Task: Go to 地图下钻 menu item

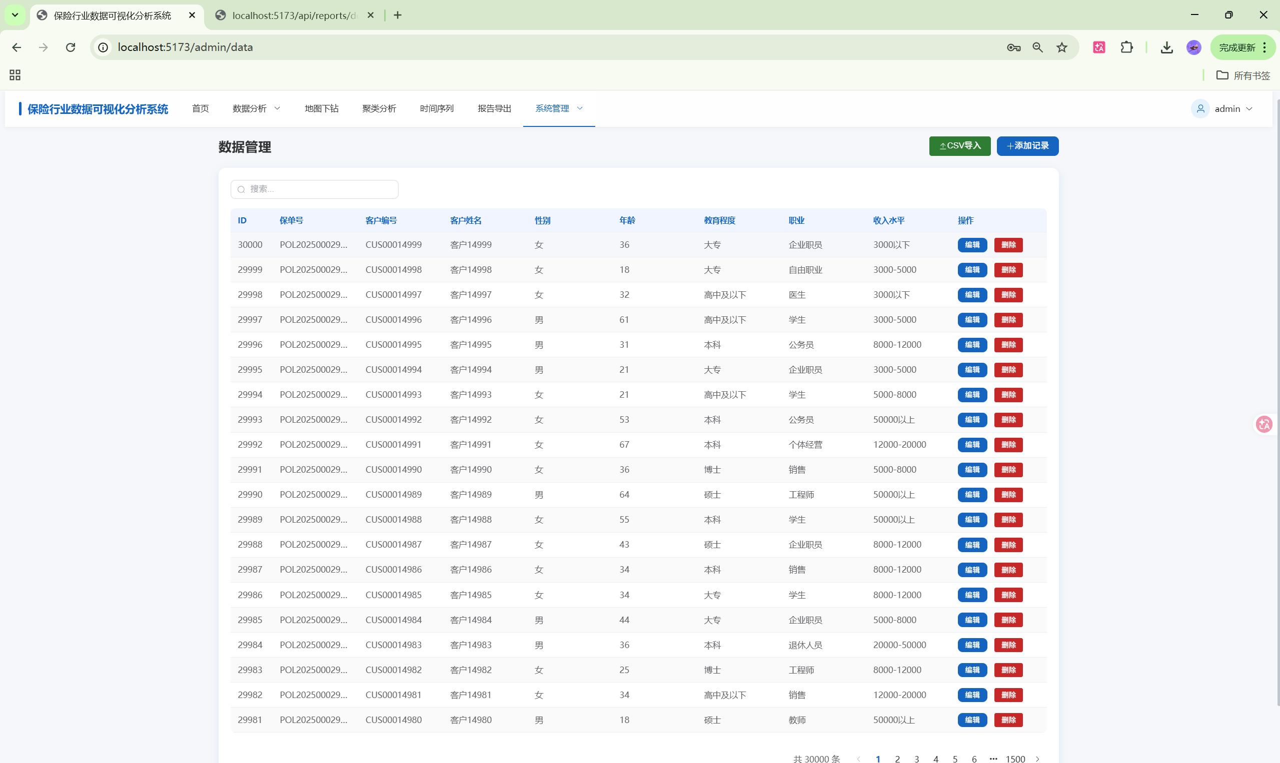Action: [x=321, y=108]
